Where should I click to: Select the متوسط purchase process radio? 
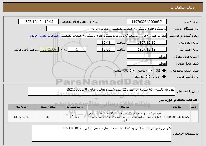click(x=148, y=77)
